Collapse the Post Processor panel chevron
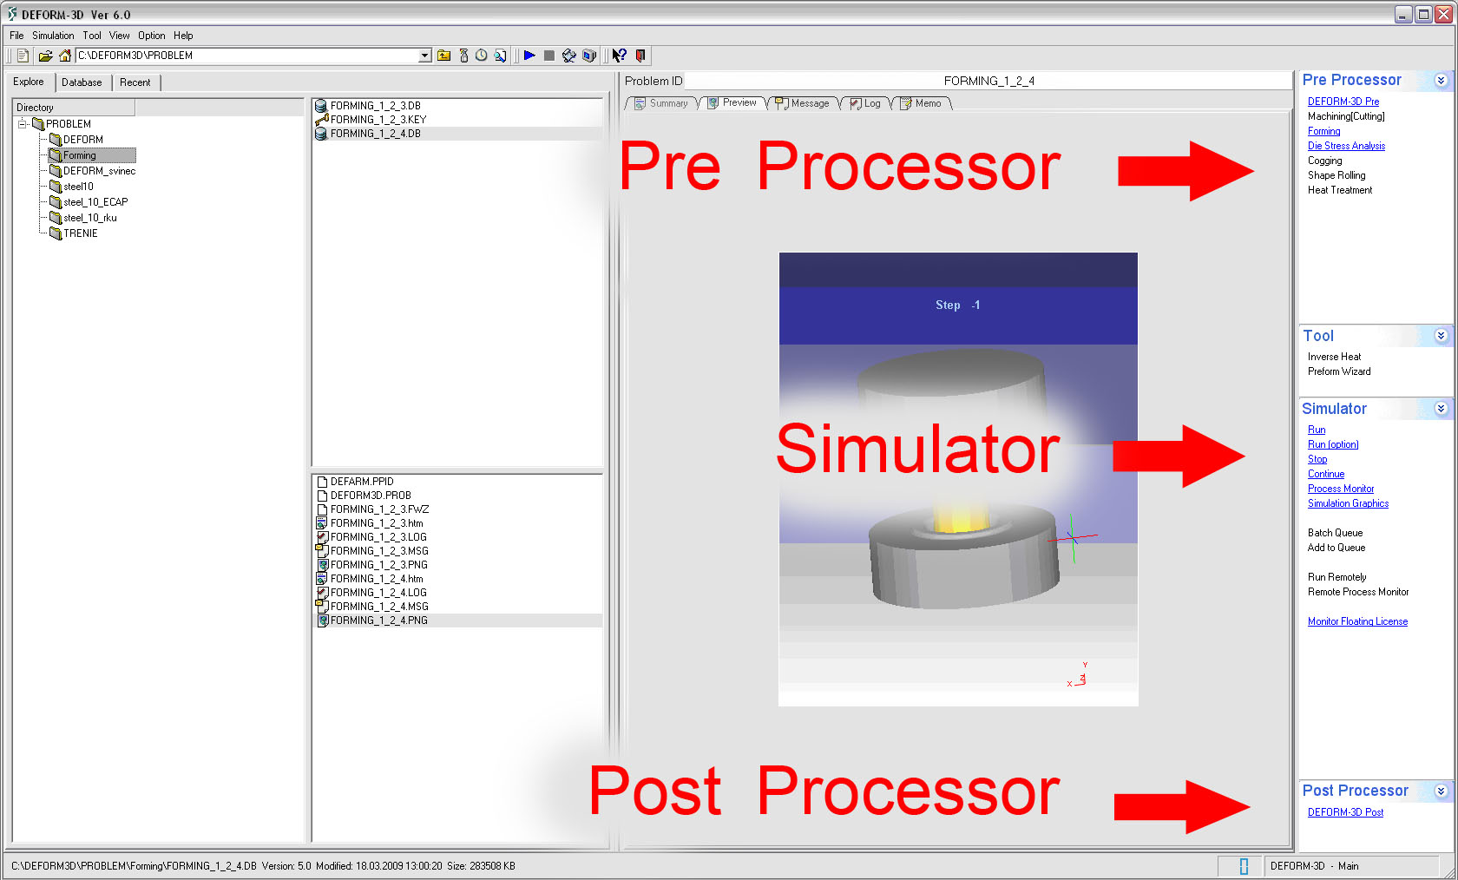Viewport: 1458px width, 880px height. click(1441, 791)
